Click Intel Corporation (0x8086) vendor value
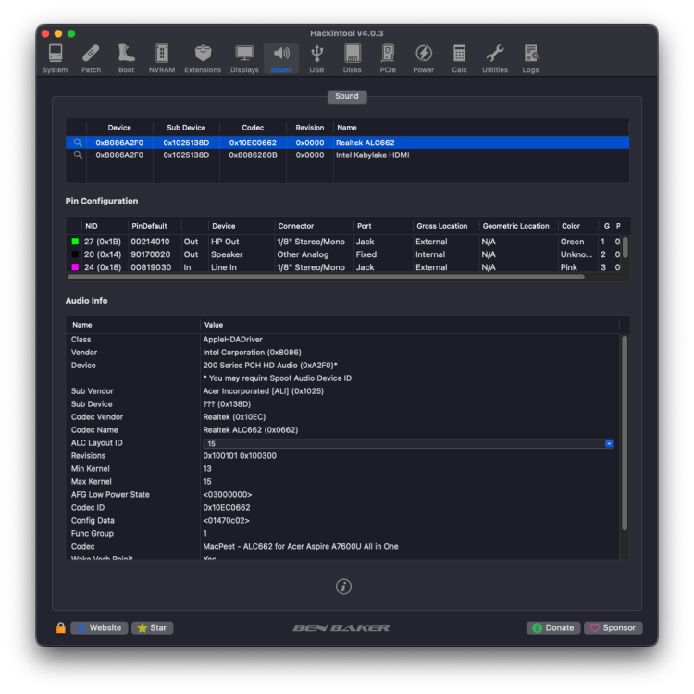Viewport: 694px width, 694px height. [x=252, y=352]
